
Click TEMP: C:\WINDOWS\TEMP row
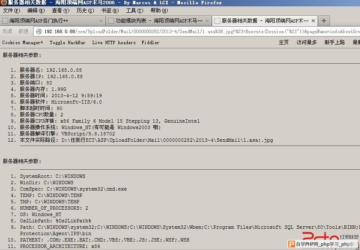tap(51, 195)
